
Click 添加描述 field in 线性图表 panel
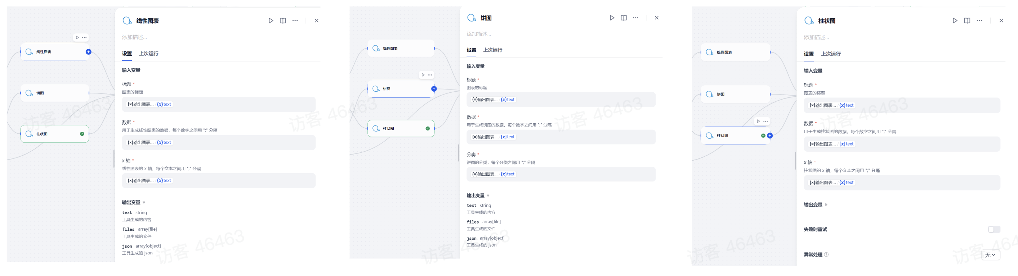134,37
